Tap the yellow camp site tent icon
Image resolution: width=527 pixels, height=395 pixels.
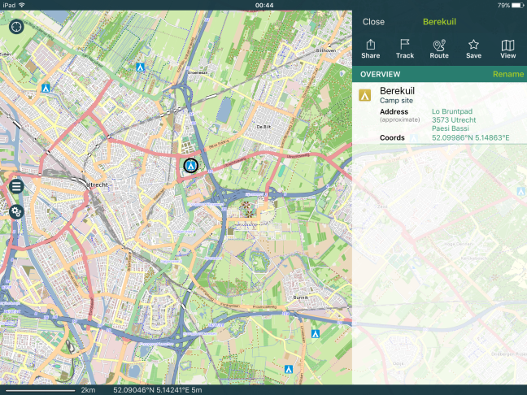[365, 95]
